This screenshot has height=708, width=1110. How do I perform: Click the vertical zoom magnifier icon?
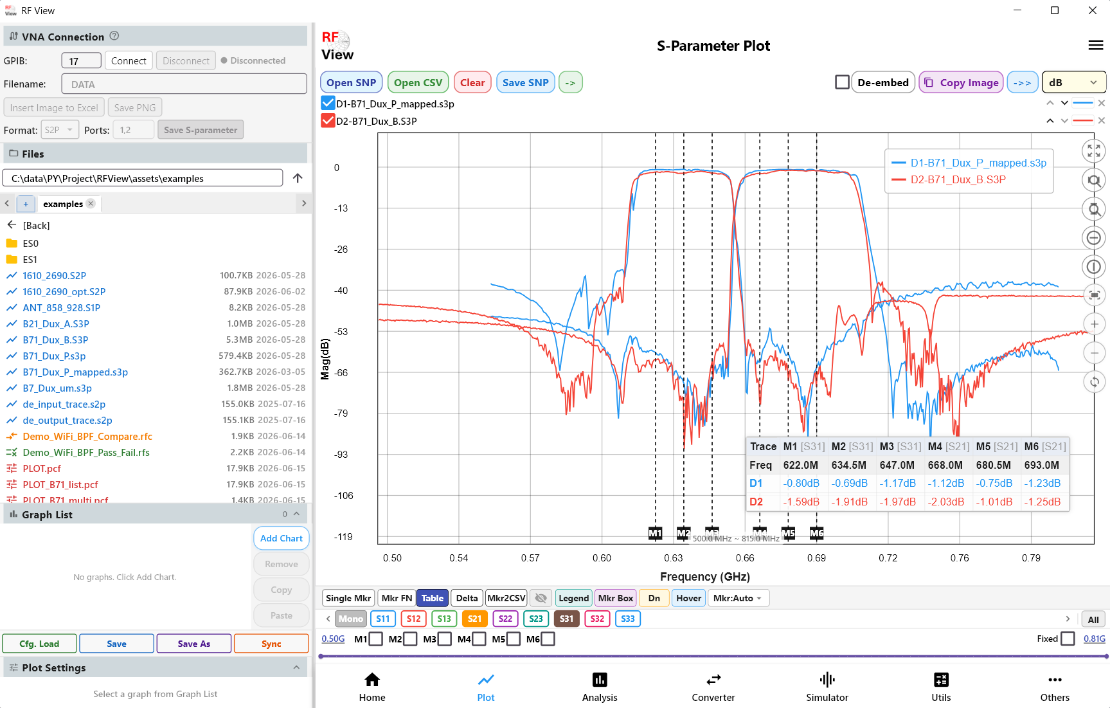click(1094, 209)
